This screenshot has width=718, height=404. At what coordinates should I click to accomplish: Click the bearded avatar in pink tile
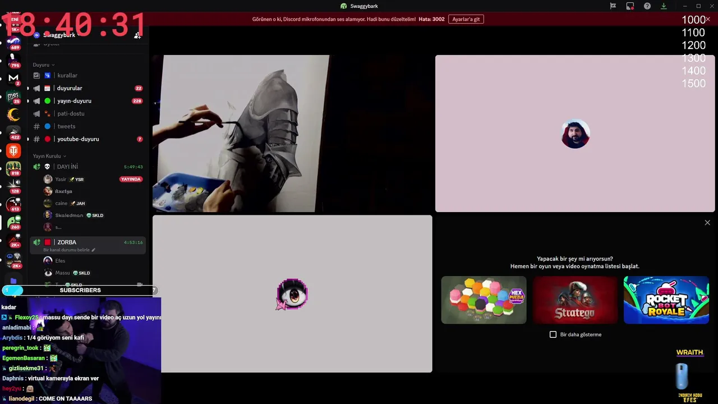575,134
